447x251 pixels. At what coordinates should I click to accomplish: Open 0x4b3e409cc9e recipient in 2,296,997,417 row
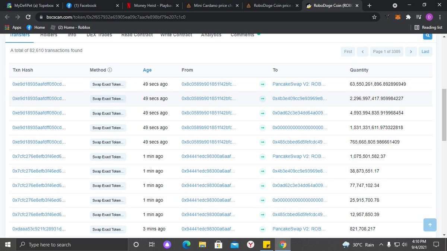click(x=300, y=99)
